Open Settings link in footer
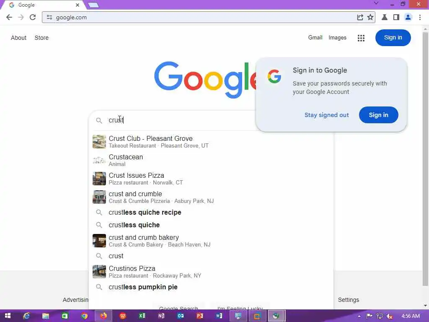This screenshot has width=429, height=322. pyautogui.click(x=348, y=300)
